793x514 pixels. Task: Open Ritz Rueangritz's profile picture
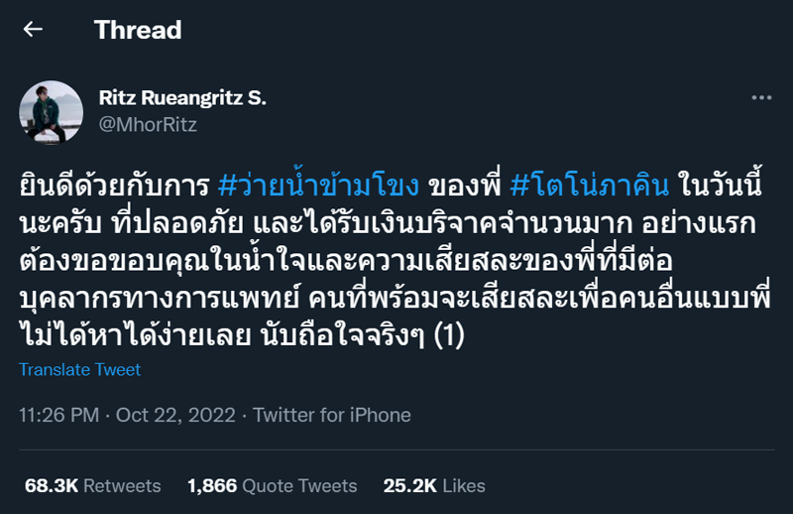pyautogui.click(x=52, y=112)
